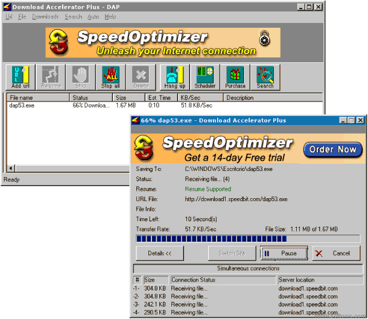Open the Search menu in menu bar

click(x=73, y=17)
